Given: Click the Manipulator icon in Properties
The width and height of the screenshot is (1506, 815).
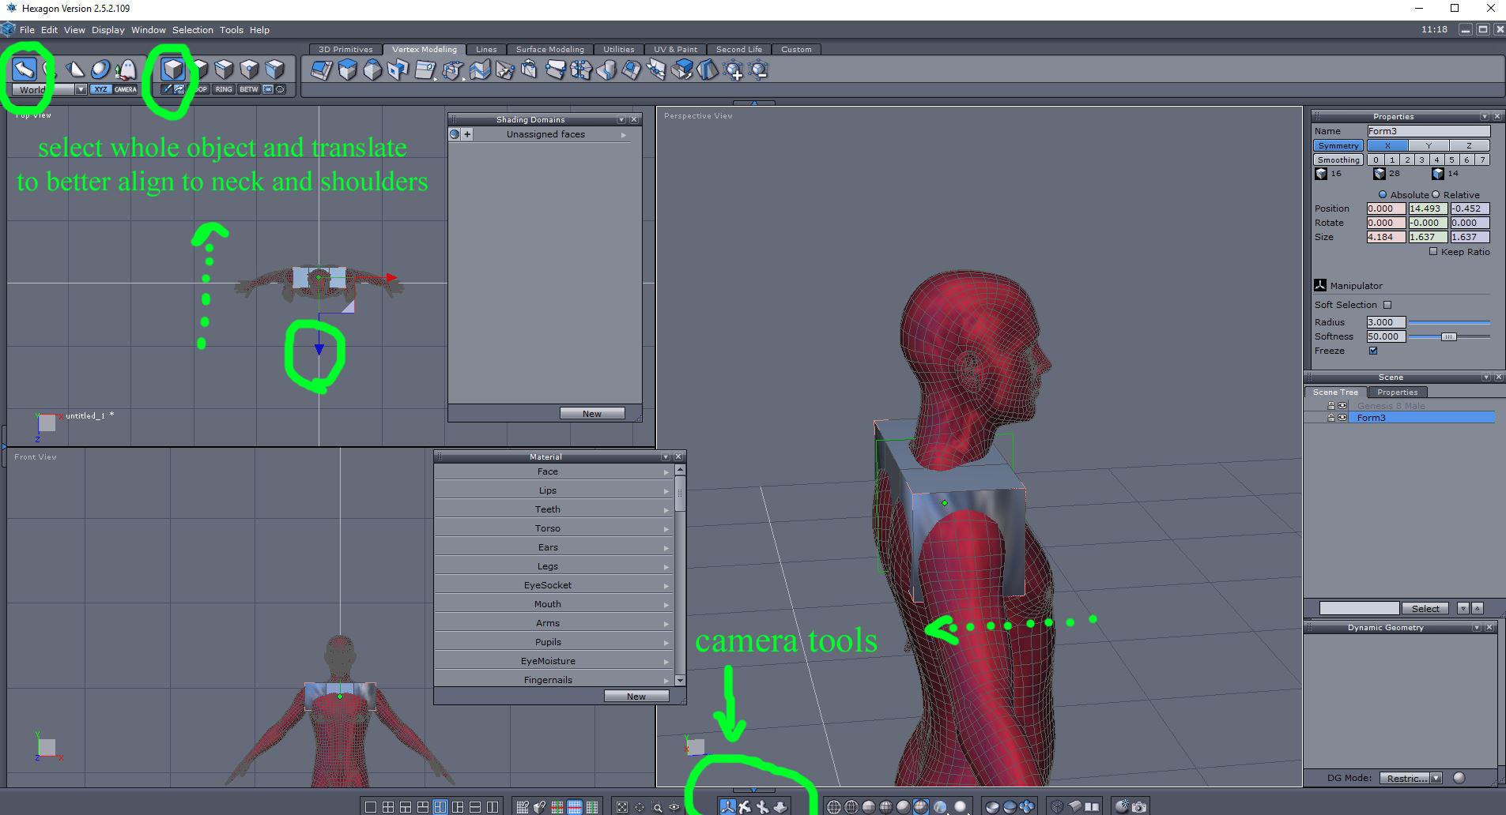Looking at the screenshot, I should point(1320,285).
